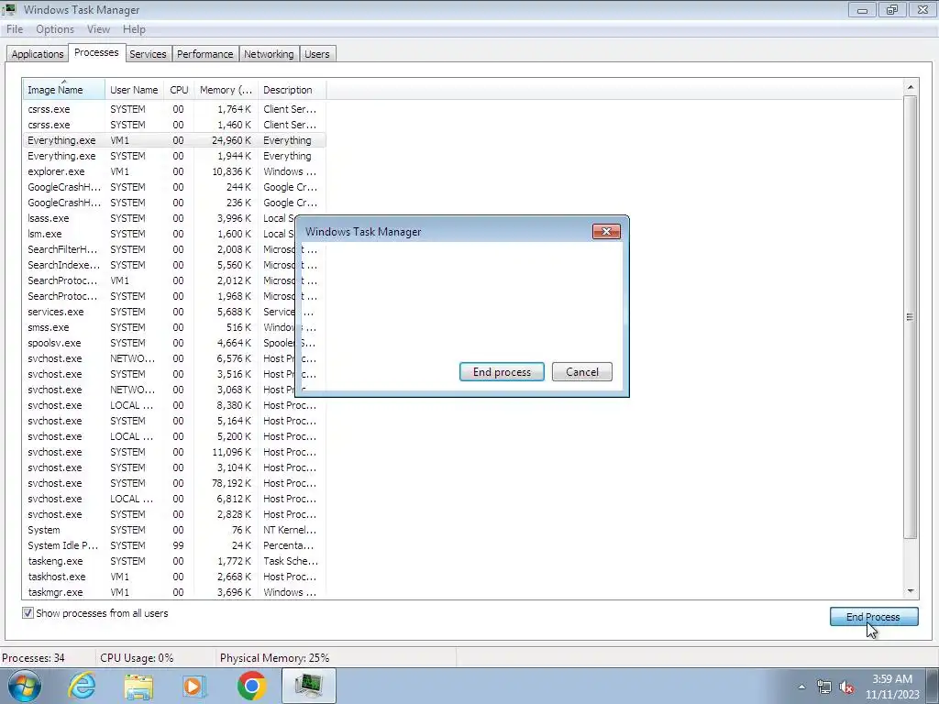Screen dimensions: 939x704
Task: Open the network tray icon
Action: [x=824, y=687]
